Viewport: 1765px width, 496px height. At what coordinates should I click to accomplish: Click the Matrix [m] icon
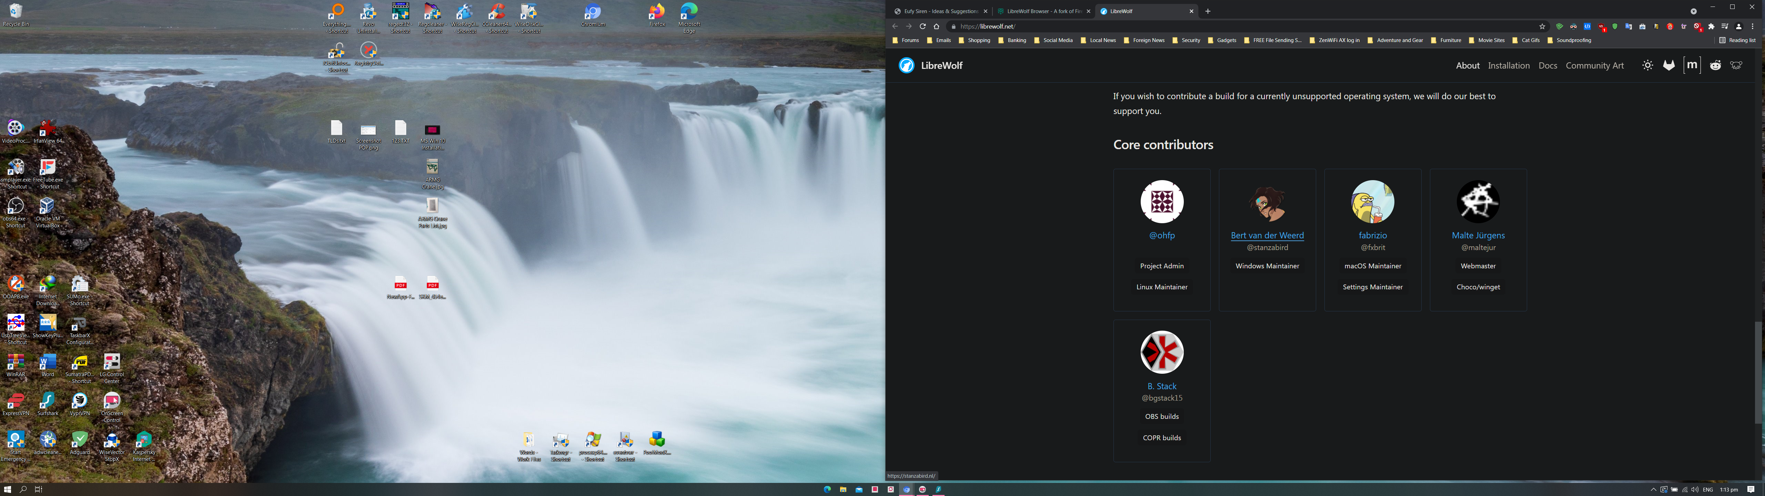[x=1692, y=65]
